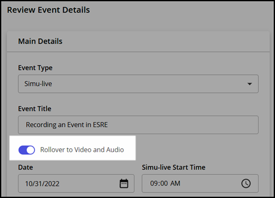Select the hour 09 in Start Time
275x198 pixels.
(154, 183)
